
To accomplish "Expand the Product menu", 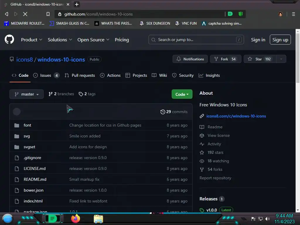I will click(32, 40).
